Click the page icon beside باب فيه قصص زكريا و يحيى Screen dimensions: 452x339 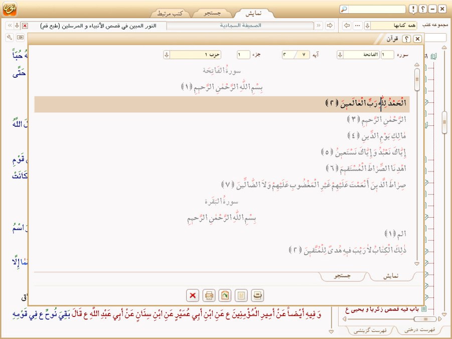click(x=423, y=309)
